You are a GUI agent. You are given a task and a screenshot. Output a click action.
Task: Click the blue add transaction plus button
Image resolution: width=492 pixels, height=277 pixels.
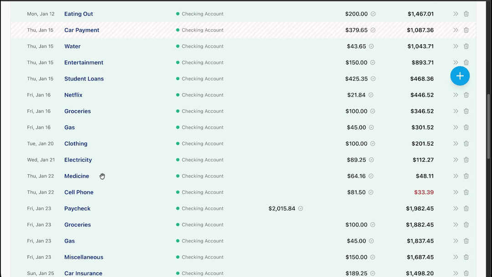click(x=460, y=76)
